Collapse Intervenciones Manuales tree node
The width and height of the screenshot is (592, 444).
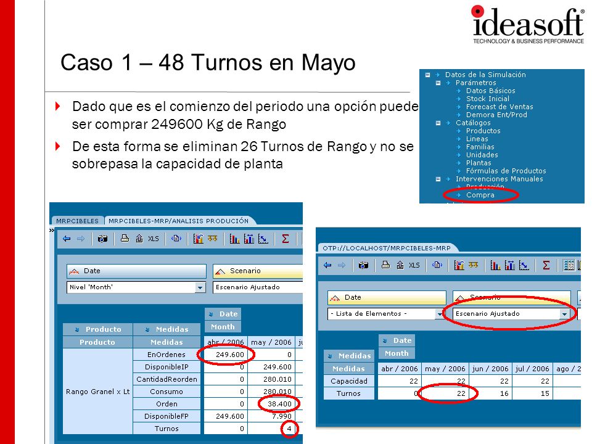click(438, 179)
